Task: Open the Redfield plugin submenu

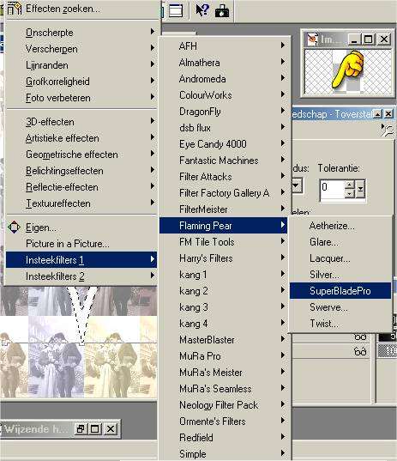Action: (x=224, y=438)
